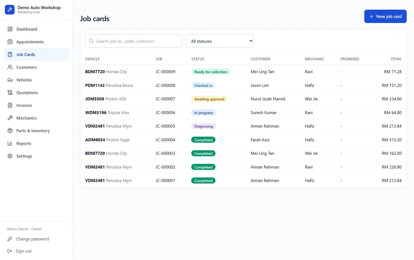Click the Customers people icon
This screenshot has height=260, width=414.
(x=10, y=67)
